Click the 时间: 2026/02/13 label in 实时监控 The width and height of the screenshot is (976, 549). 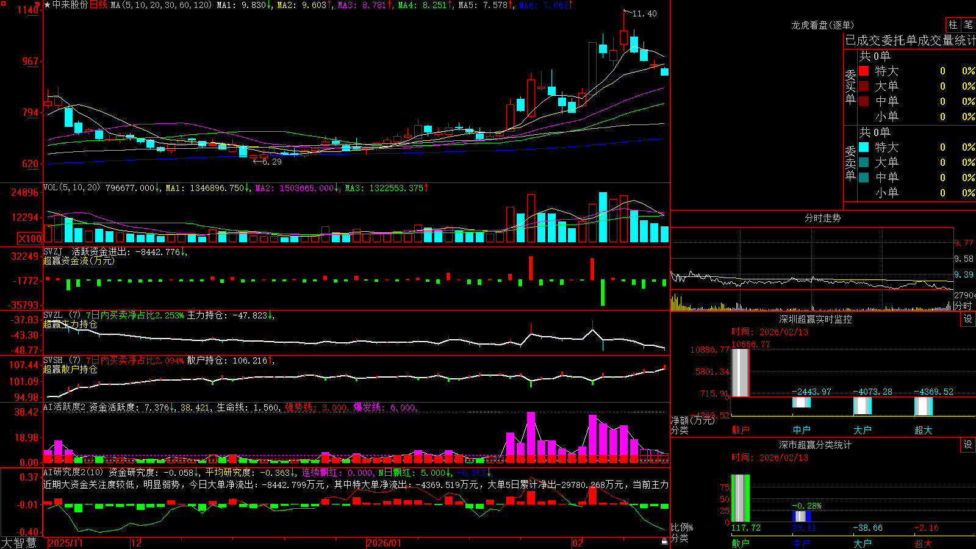[x=770, y=332]
